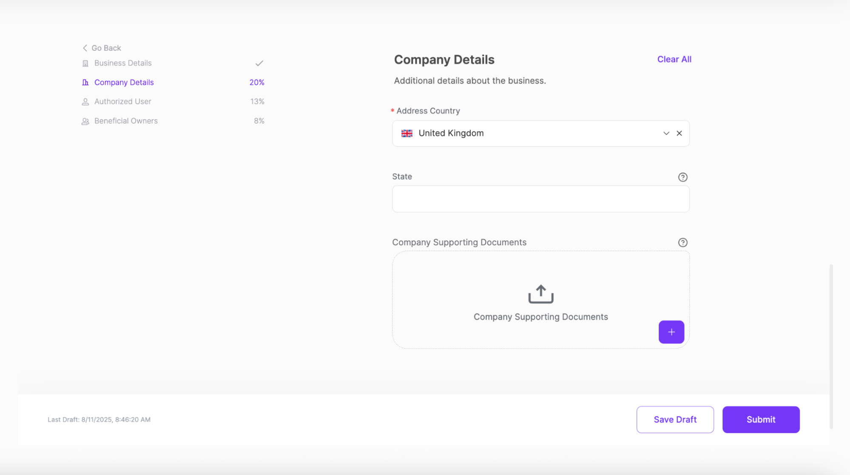
Task: Click the Beneficial Owners people icon
Action: [x=85, y=121]
